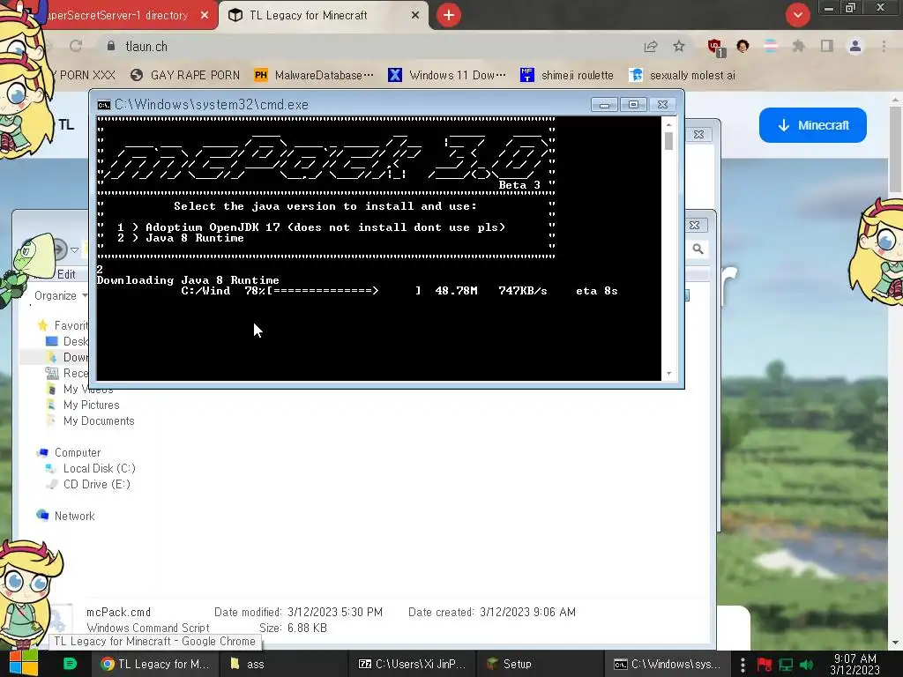
Task: Click the cmd scrollbar up arrow
Action: click(x=668, y=123)
